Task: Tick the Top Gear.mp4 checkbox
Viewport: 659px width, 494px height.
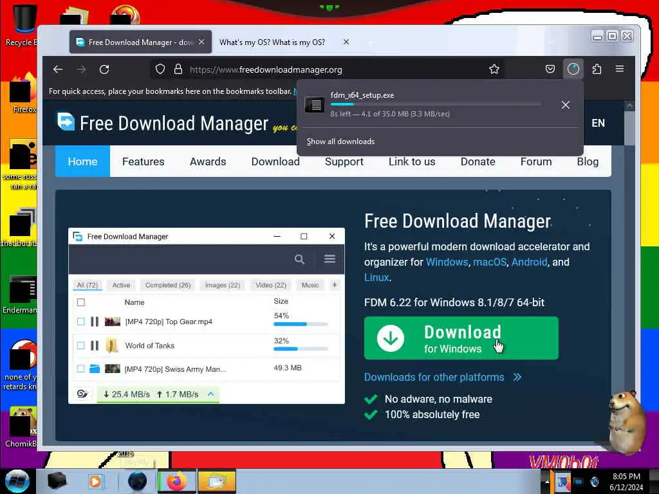Action: click(x=80, y=322)
